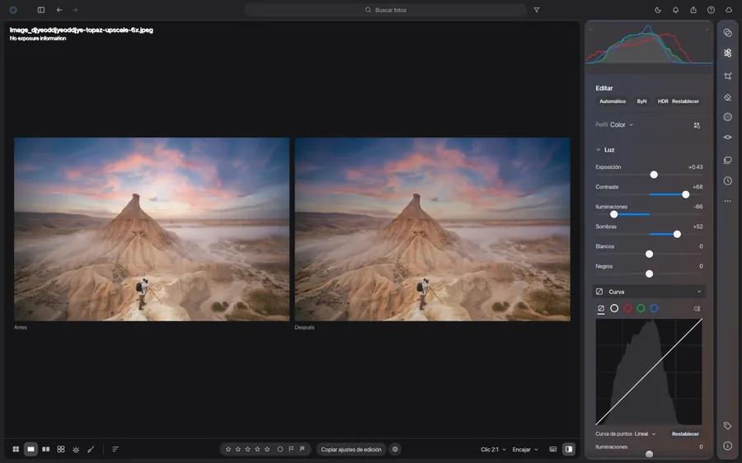Select the green curve channel
The height and width of the screenshot is (463, 742).
click(x=641, y=308)
